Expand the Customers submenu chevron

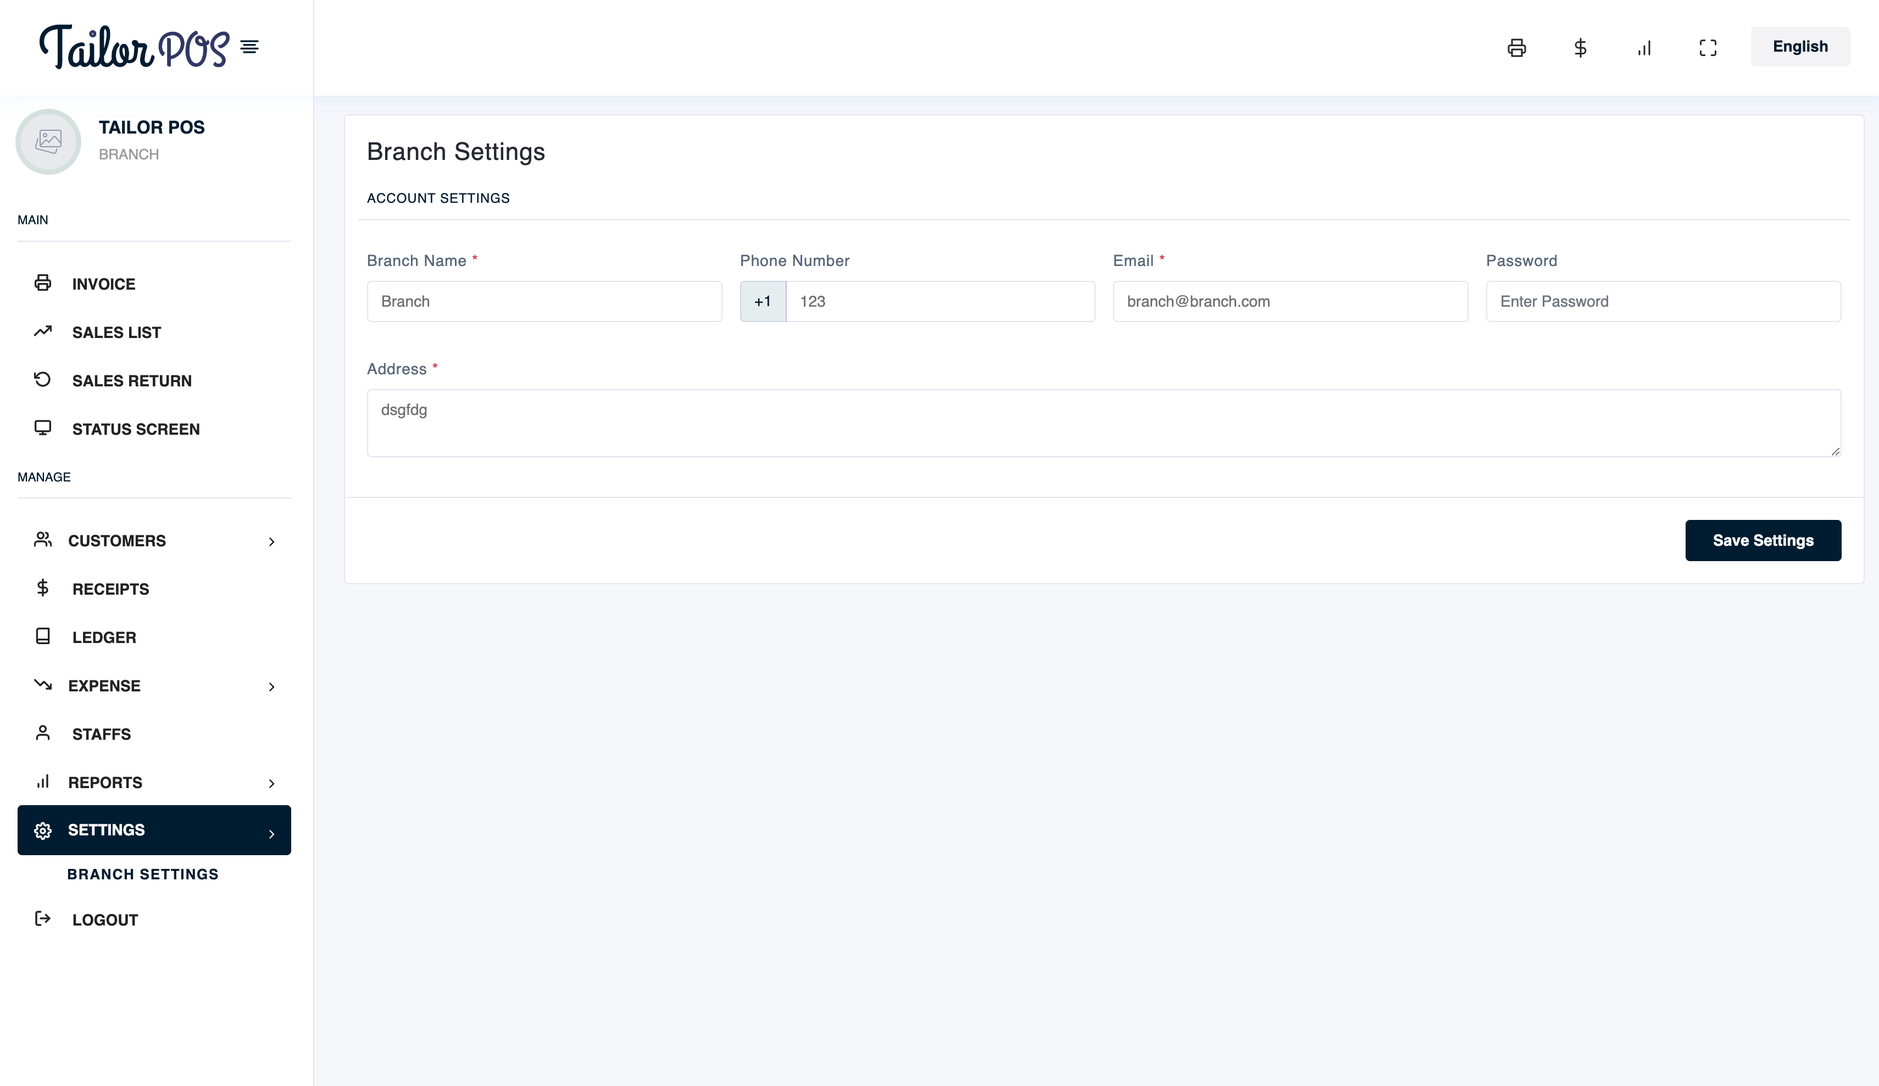tap(271, 541)
